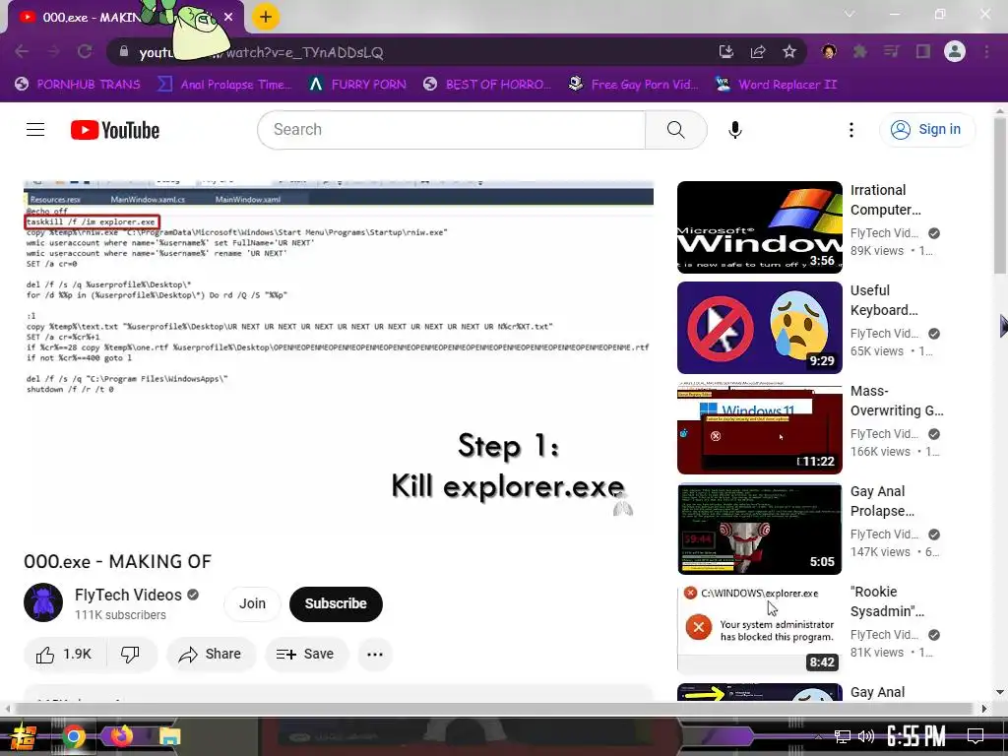This screenshot has width=1008, height=756.
Task: Open more actions ellipsis under video
Action: [375, 655]
